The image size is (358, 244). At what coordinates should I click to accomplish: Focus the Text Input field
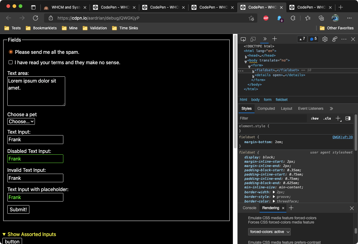tap(35, 140)
